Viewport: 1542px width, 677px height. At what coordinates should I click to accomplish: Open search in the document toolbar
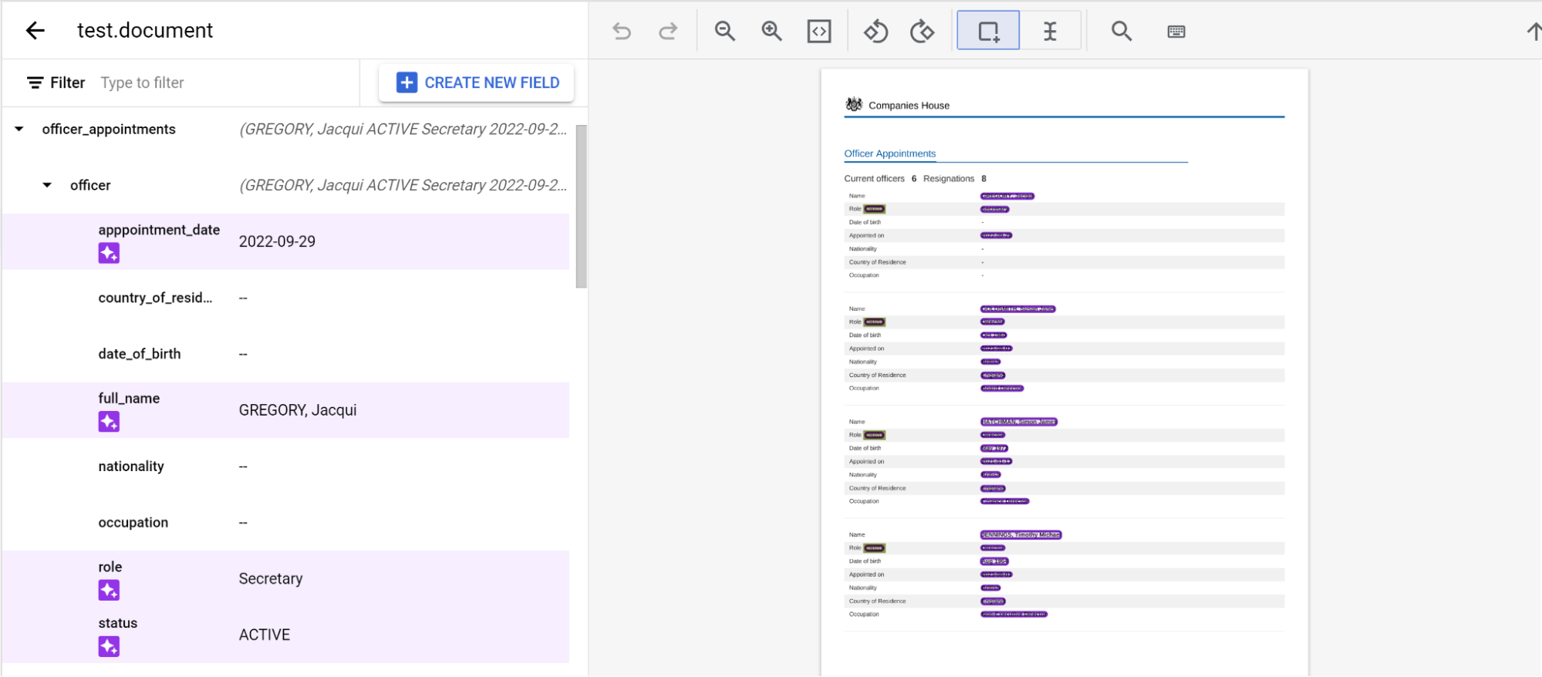(x=1121, y=32)
